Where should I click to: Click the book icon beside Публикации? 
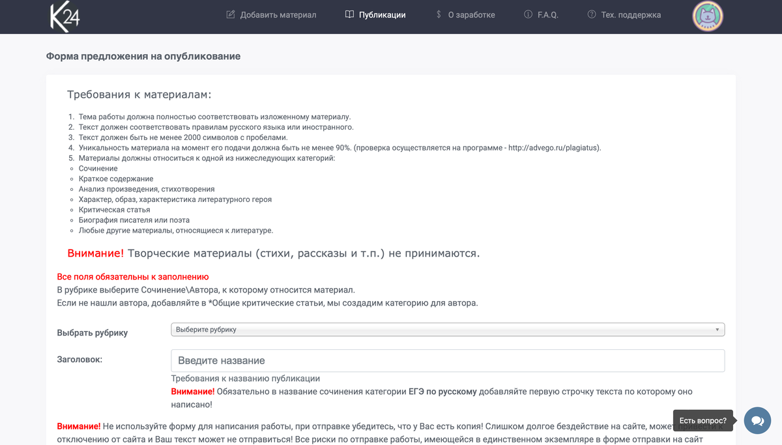pyautogui.click(x=350, y=14)
